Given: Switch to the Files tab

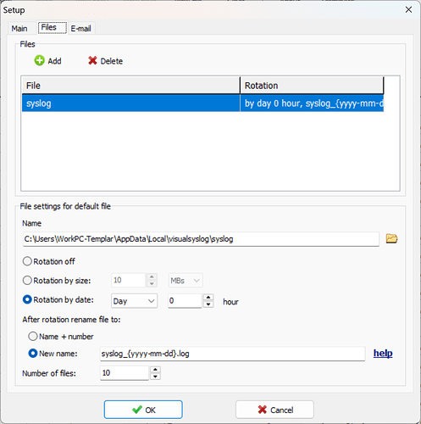Looking at the screenshot, I should coord(53,27).
